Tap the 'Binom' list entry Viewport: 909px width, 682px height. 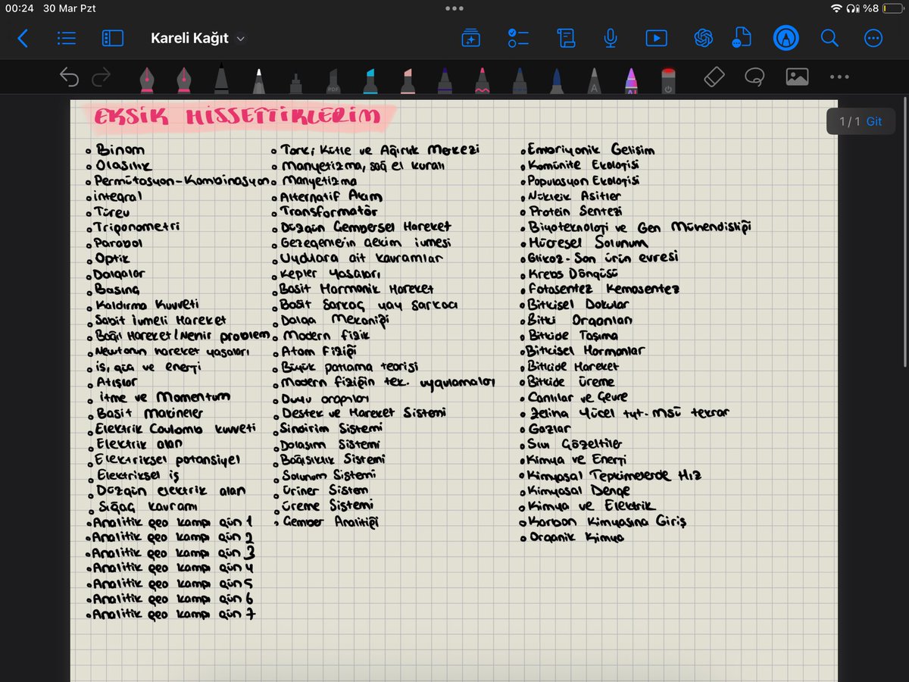(x=120, y=150)
